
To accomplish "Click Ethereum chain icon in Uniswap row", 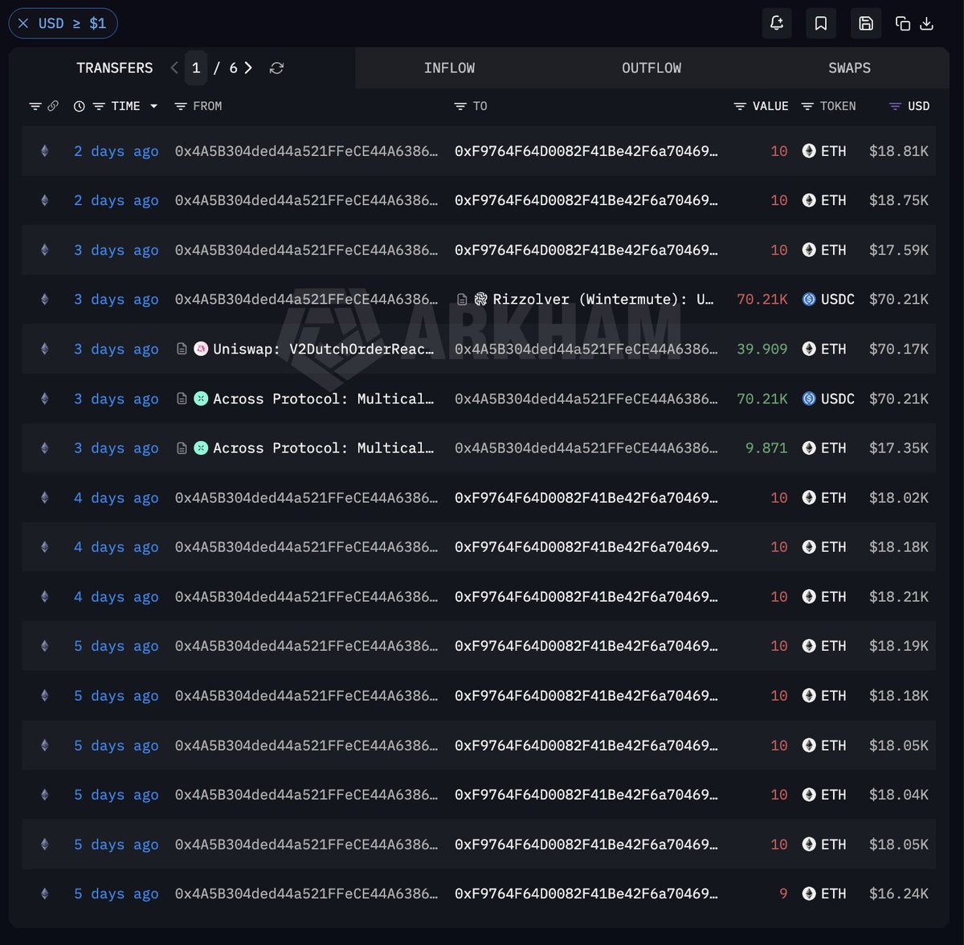I will tap(45, 350).
